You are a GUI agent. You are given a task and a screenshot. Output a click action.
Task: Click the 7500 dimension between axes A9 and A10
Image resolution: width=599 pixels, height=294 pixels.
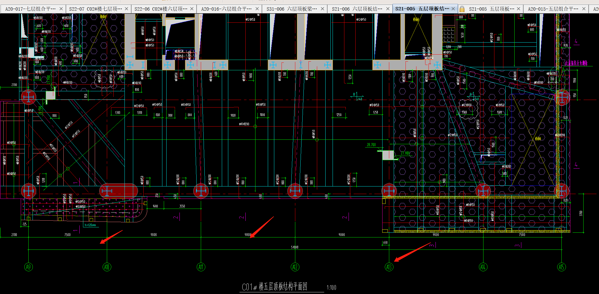[68, 235]
